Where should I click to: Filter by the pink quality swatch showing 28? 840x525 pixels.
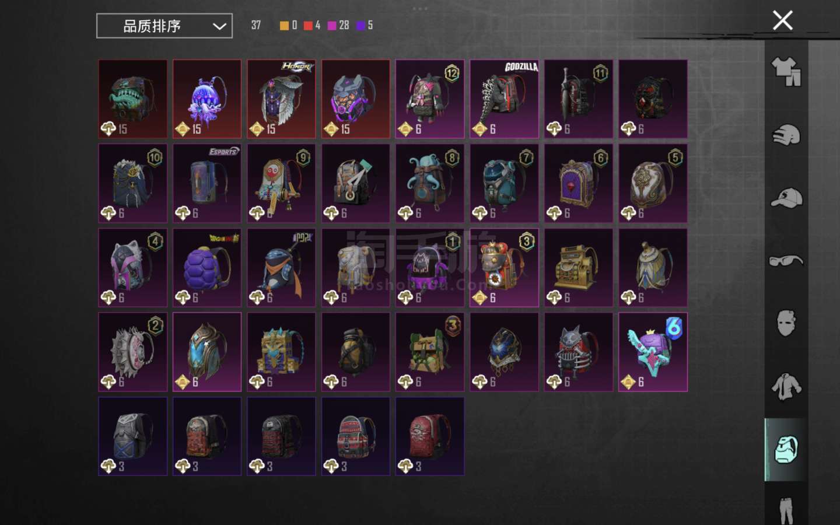pos(332,26)
